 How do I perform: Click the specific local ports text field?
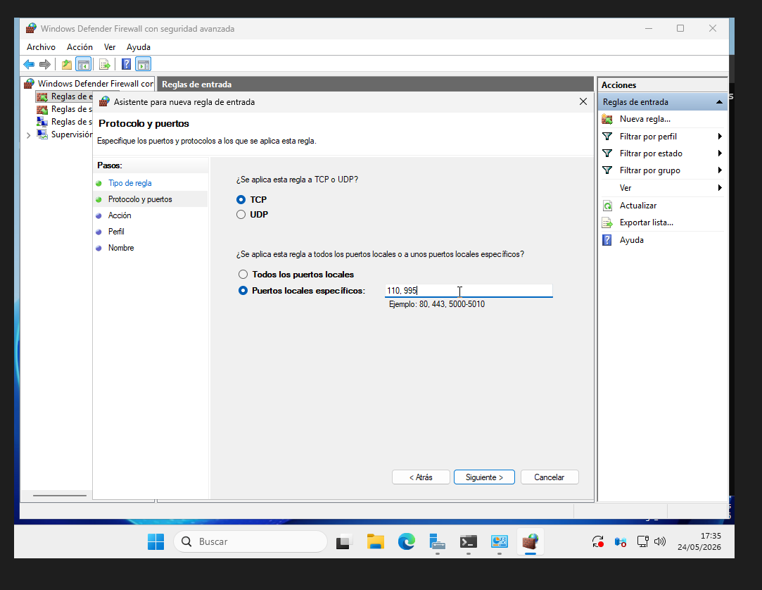point(469,291)
